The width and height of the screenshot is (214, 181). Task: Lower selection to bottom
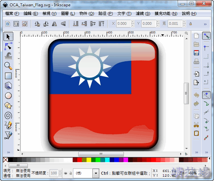coord(76,24)
